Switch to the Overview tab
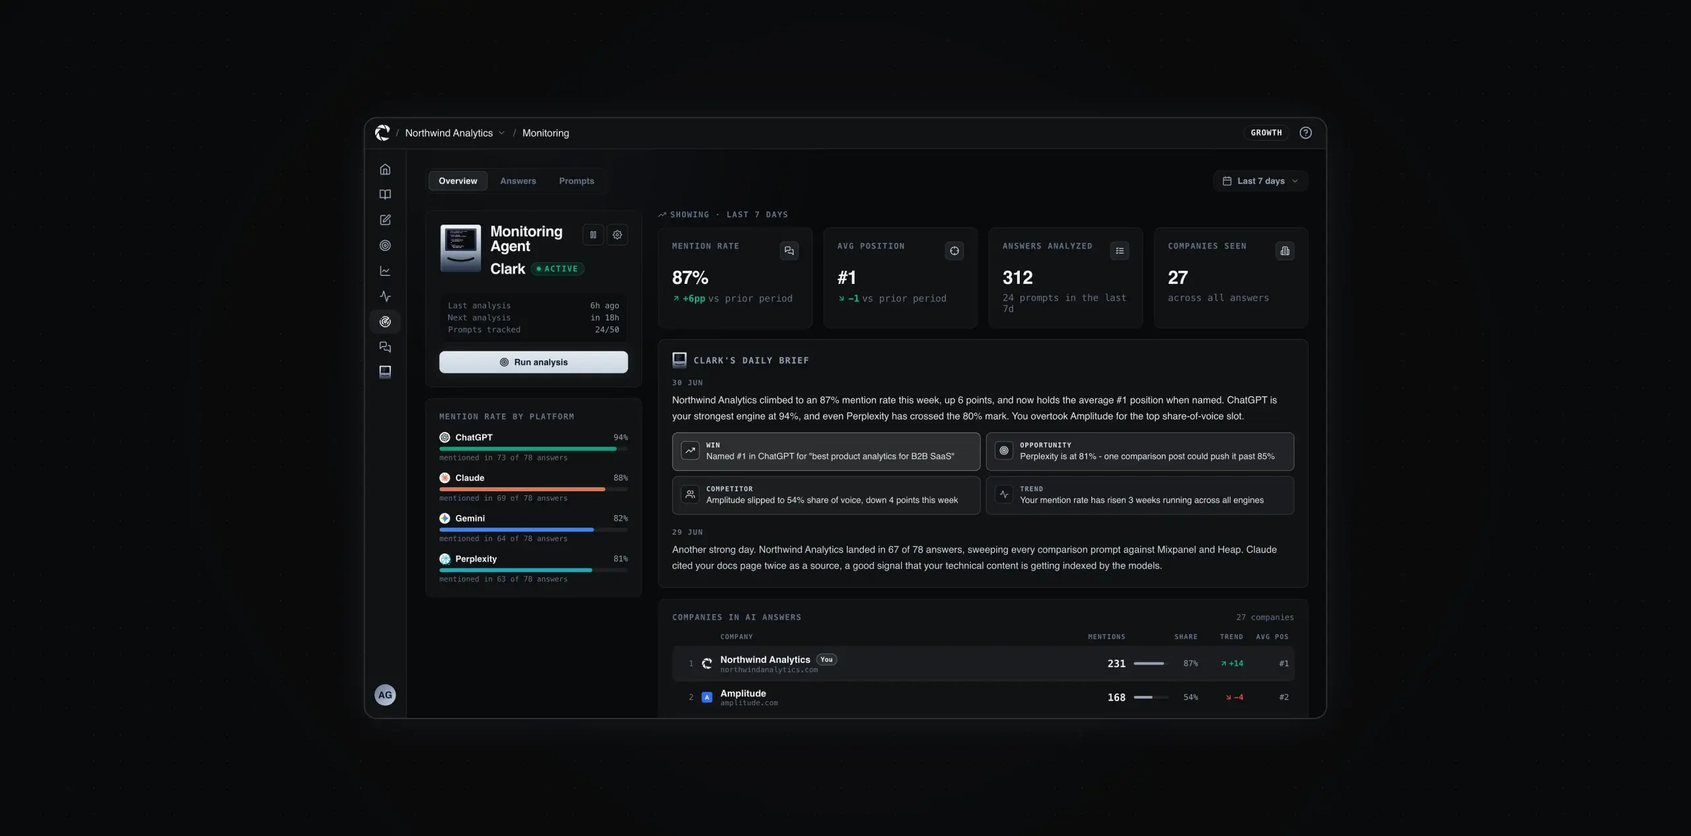1691x836 pixels. pos(458,181)
